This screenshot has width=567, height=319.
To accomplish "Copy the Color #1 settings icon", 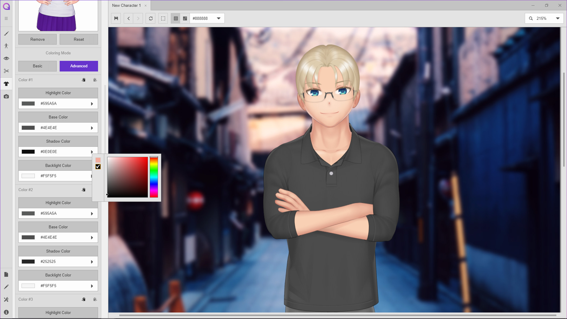I will pos(84,80).
